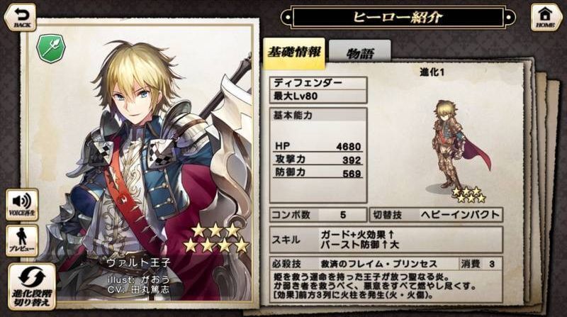
Task: Switch to the 物語 tab
Action: click(x=360, y=52)
